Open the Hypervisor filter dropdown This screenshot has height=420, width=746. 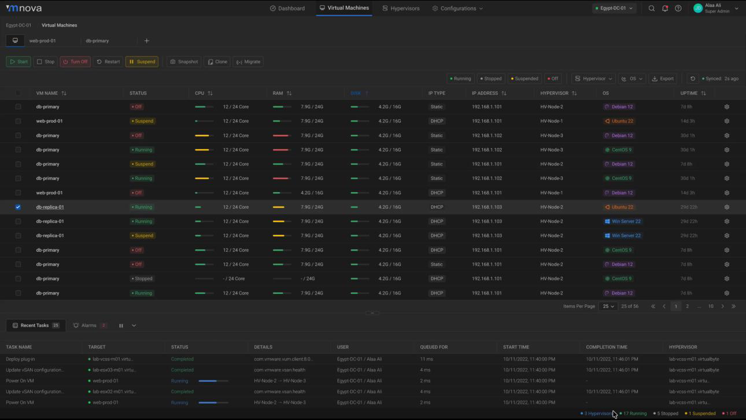coord(593,79)
